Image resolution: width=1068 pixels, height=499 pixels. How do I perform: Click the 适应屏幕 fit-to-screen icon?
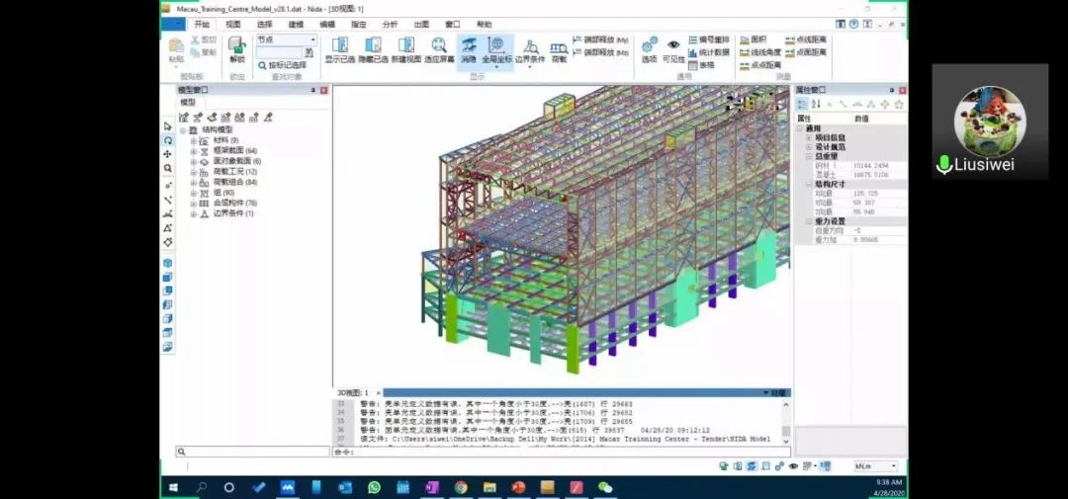(439, 48)
